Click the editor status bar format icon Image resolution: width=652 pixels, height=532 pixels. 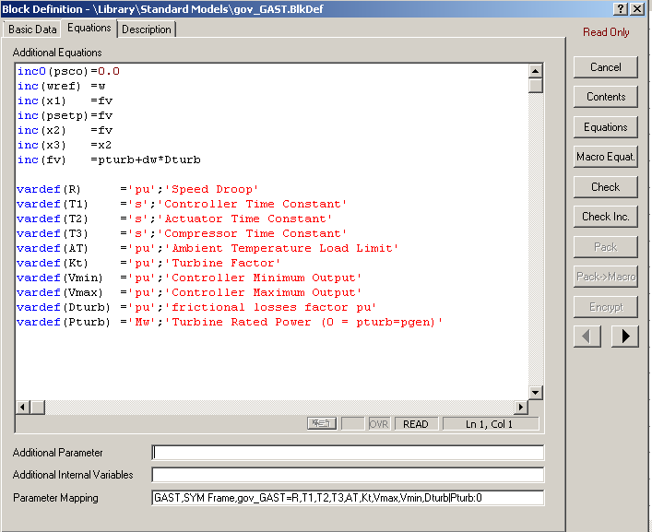[x=322, y=423]
